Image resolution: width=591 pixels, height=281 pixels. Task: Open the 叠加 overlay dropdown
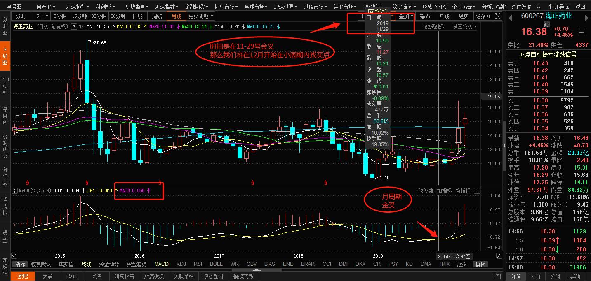pos(406,16)
